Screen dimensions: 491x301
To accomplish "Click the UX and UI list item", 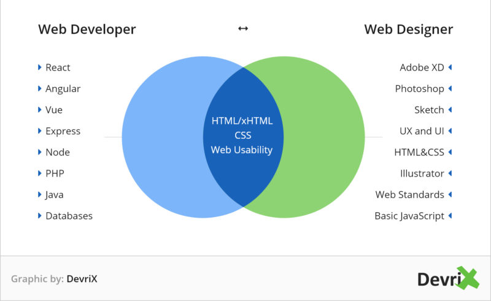I will pos(422,131).
